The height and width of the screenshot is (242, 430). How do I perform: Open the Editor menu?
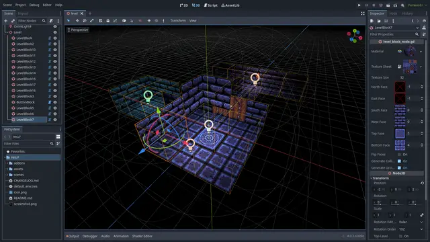(47, 5)
